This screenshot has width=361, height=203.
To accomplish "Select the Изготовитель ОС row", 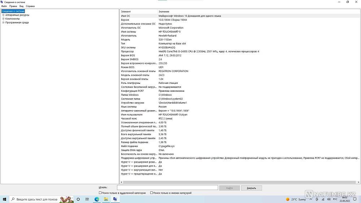I will [240, 28].
